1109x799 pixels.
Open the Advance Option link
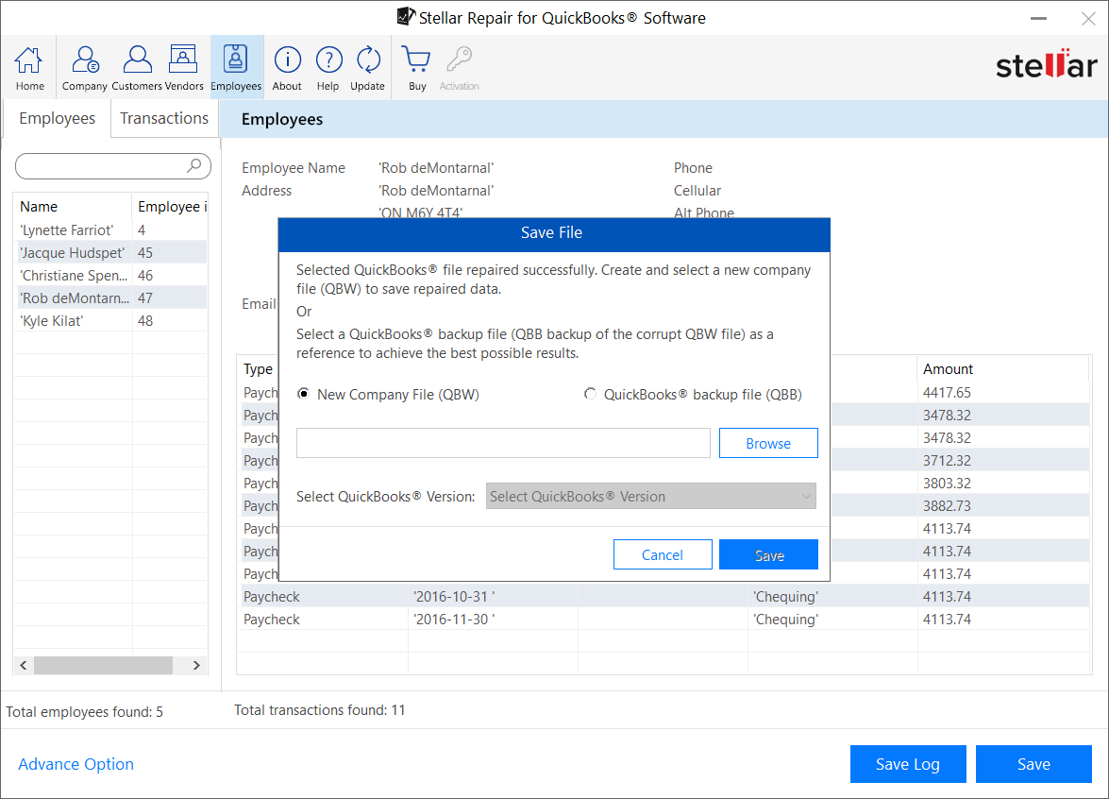coord(76,764)
